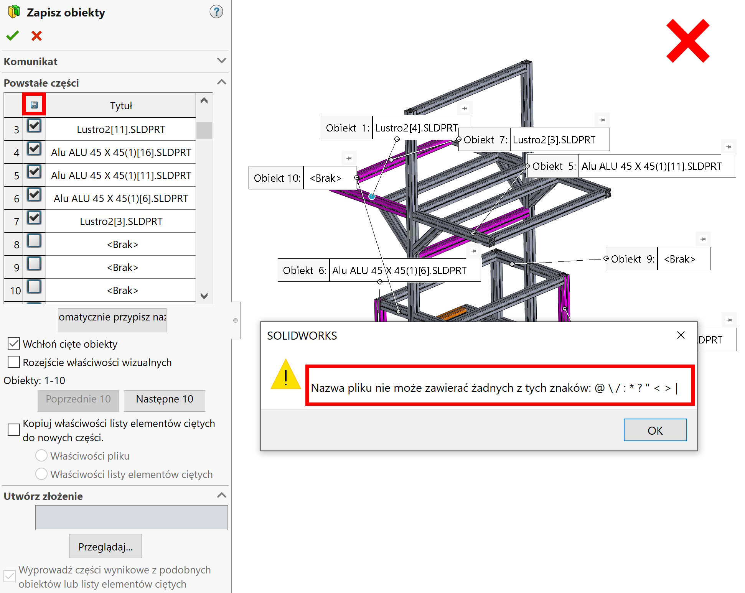This screenshot has width=745, height=593.
Task: Click Przeglądaj... button
Action: [x=105, y=546]
